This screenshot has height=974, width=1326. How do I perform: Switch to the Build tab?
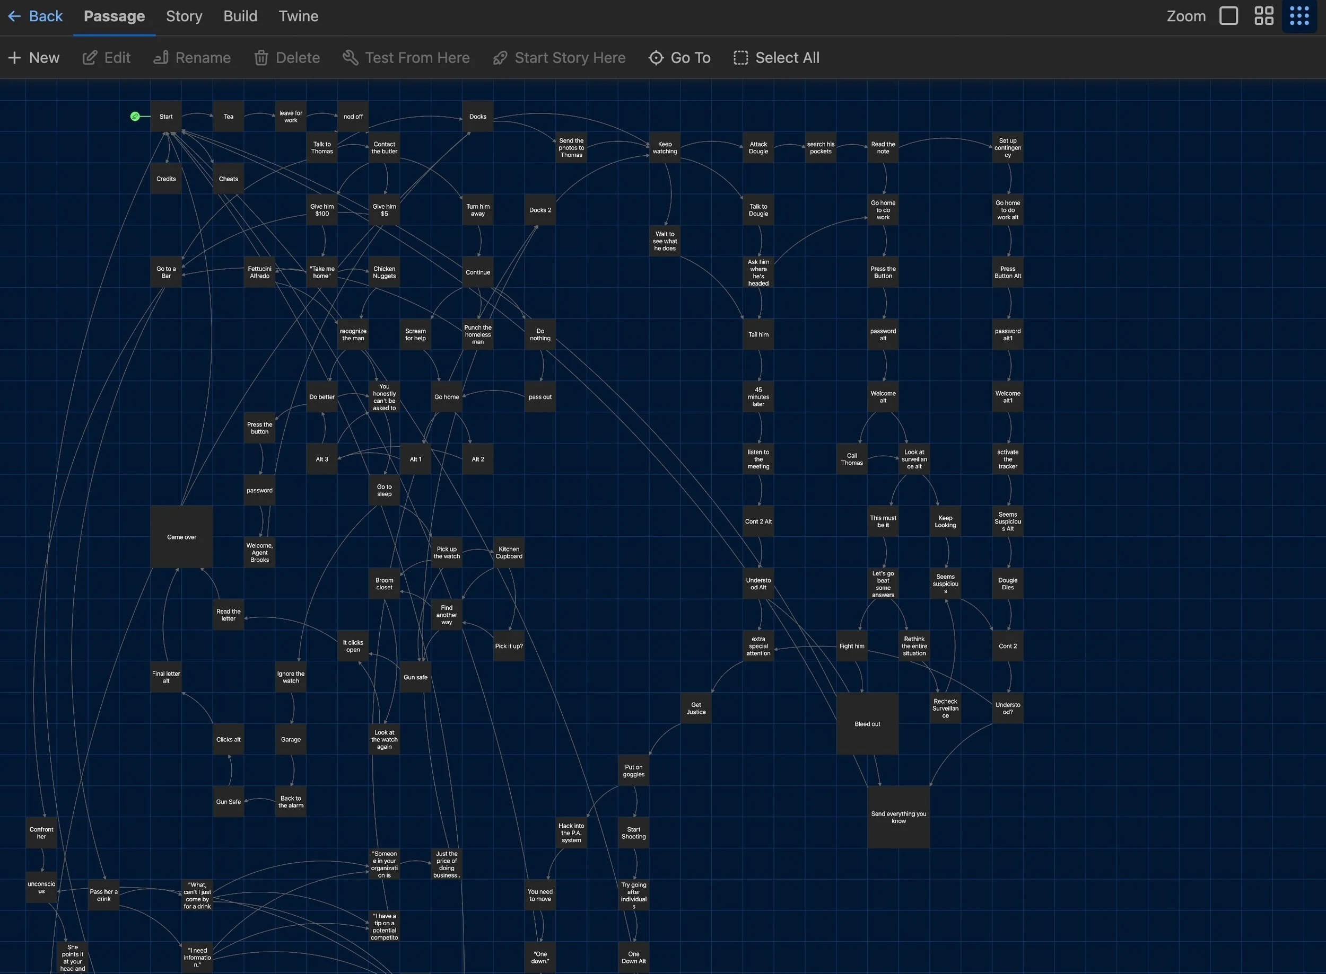point(240,16)
